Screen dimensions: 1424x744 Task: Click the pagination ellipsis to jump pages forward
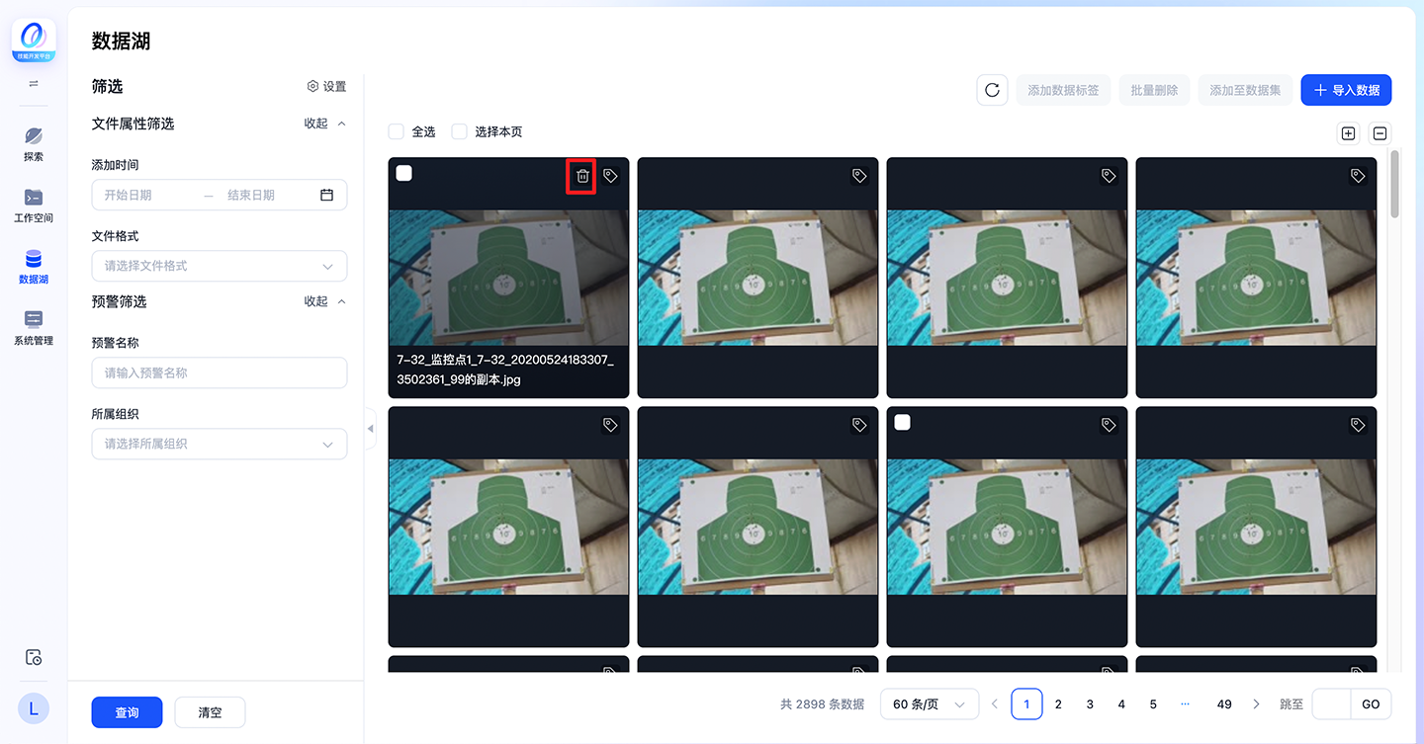[1185, 704]
